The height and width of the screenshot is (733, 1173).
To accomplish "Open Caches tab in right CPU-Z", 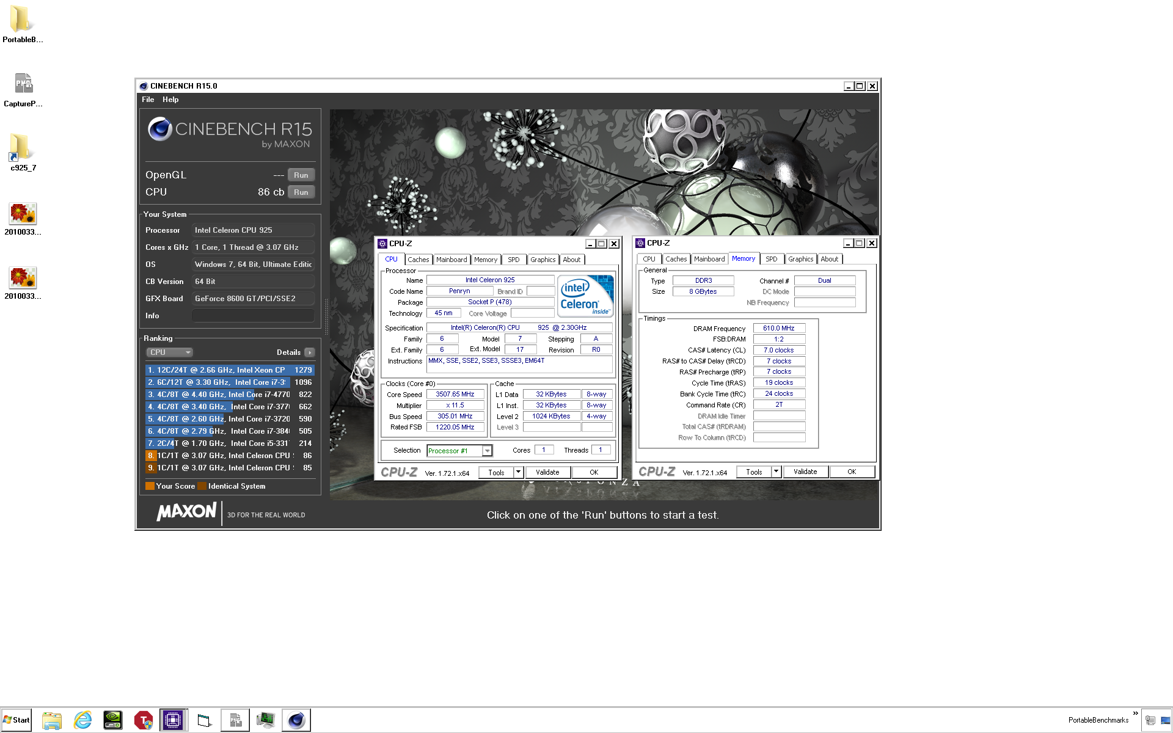I will click(676, 259).
